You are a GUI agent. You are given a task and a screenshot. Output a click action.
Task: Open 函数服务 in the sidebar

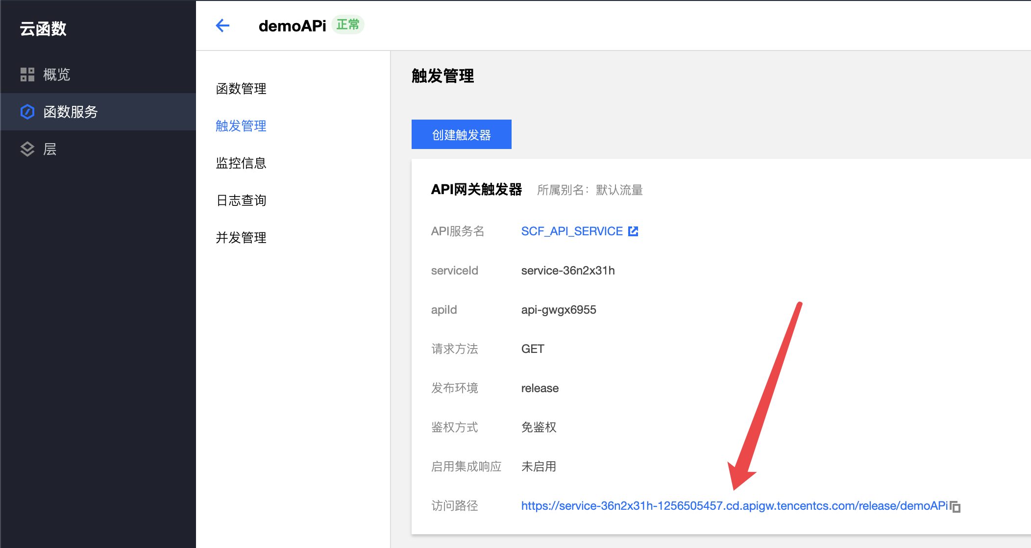coord(98,112)
